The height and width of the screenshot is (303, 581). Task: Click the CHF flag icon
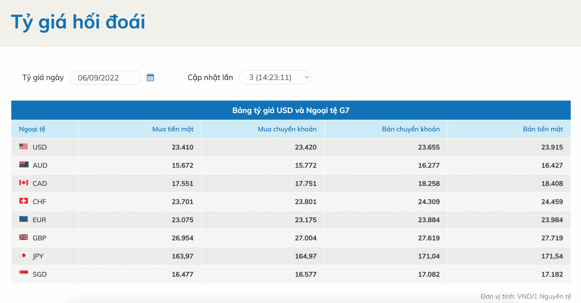24,201
